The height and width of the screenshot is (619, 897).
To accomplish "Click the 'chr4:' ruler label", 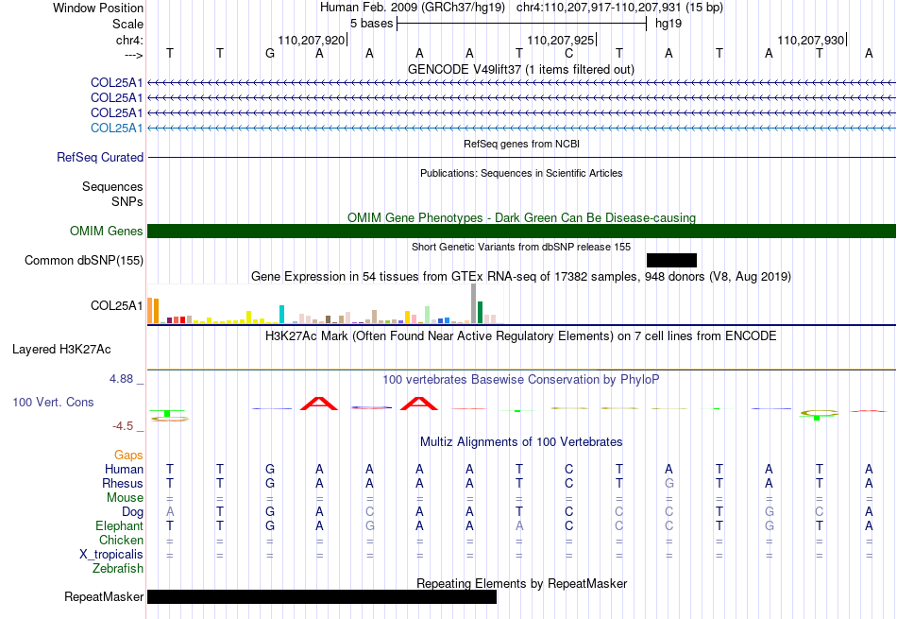I will pyautogui.click(x=129, y=40).
